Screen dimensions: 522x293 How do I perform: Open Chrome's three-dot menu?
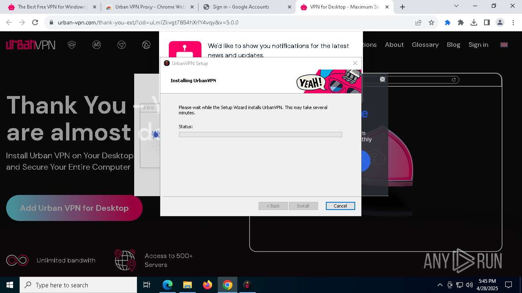coord(513,22)
